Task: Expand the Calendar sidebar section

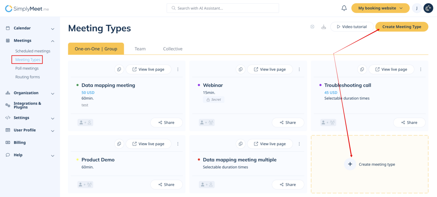Action: (x=52, y=28)
